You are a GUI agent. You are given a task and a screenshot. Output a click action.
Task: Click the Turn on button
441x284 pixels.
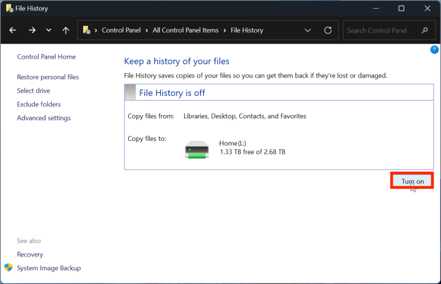pos(412,181)
